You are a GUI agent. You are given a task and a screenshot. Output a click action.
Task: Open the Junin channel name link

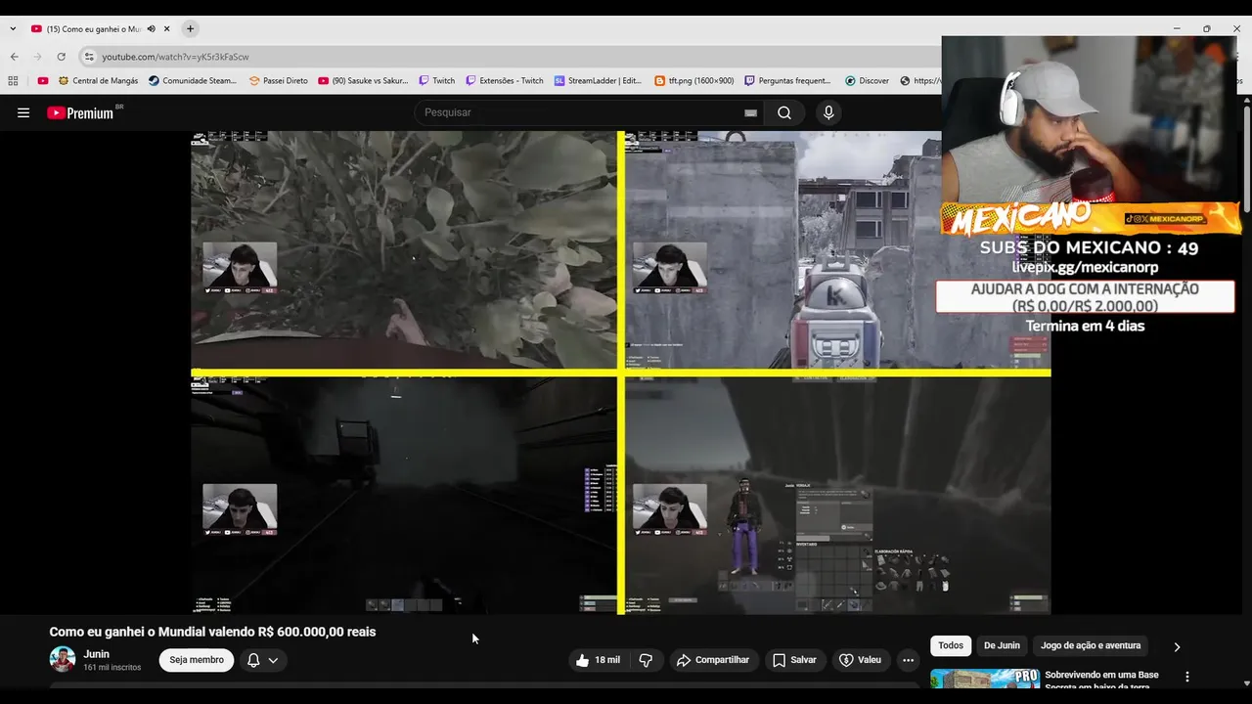[97, 654]
